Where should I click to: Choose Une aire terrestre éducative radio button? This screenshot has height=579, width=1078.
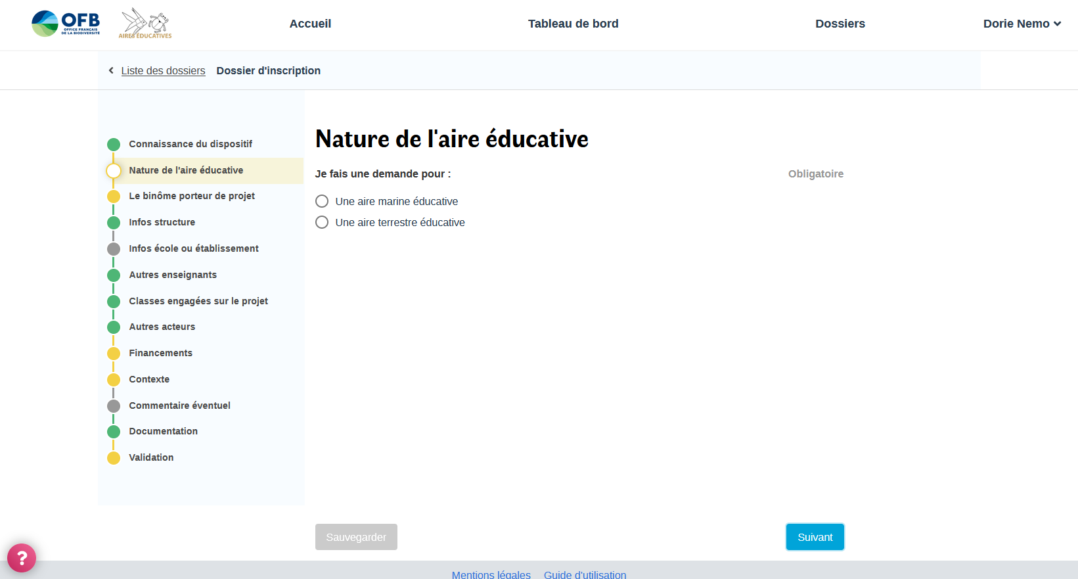click(322, 222)
